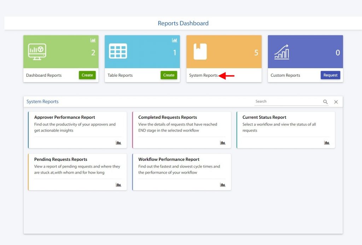Viewport: 362px width, 245px height.
Task: Click the small chart icon on Table Reports card
Action: tap(174, 40)
